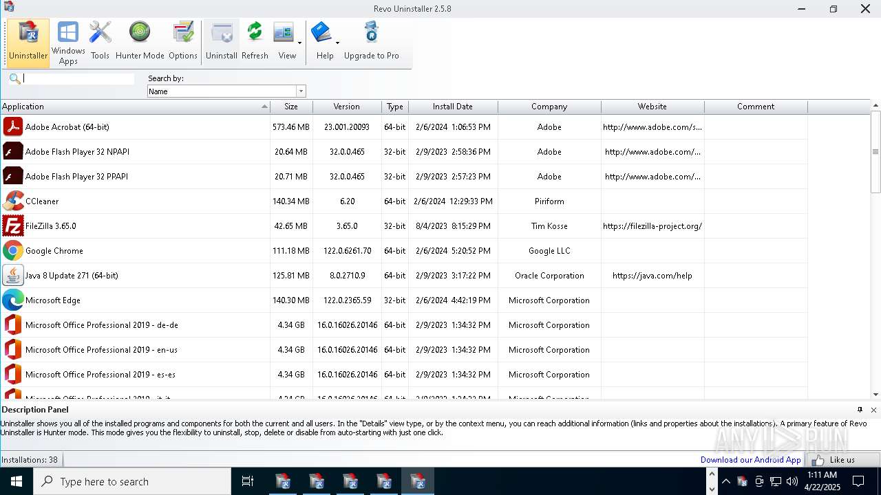Select Adobe Flash Player 32 NPAPI icon
The width and height of the screenshot is (881, 495).
(12, 151)
